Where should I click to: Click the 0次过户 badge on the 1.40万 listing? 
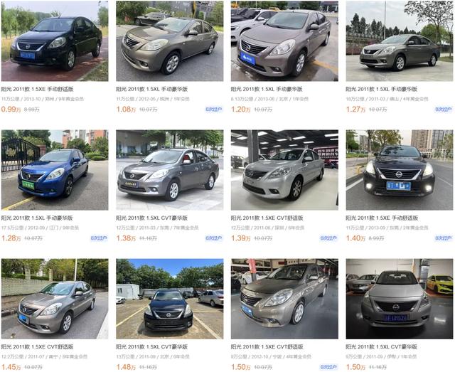444,238
